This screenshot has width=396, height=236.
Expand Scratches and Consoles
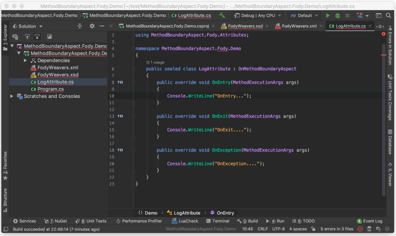coord(12,96)
